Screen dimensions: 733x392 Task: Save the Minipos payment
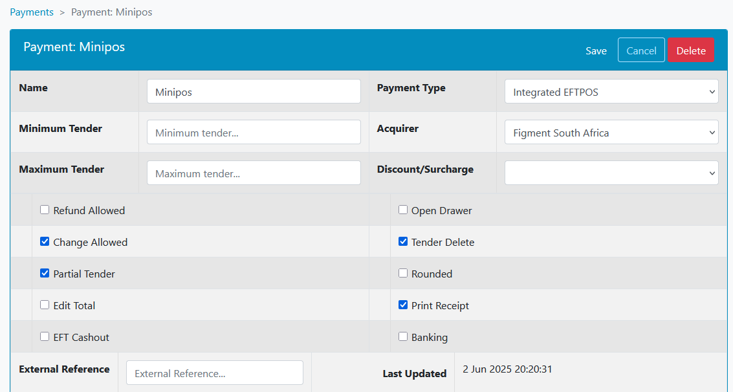596,50
